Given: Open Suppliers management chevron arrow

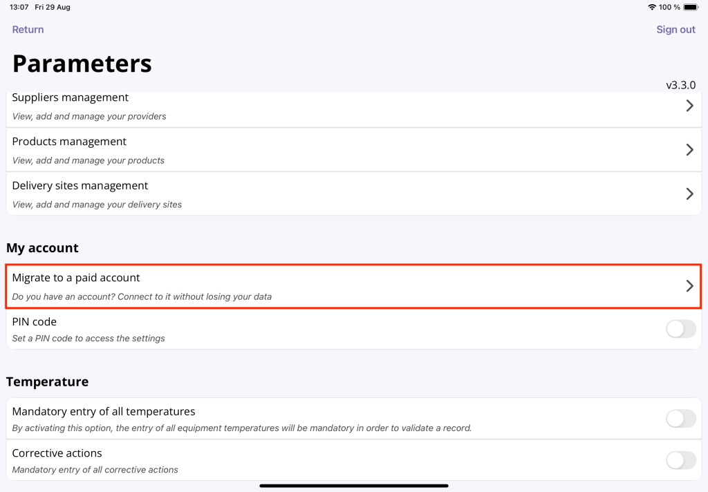Looking at the screenshot, I should pyautogui.click(x=689, y=106).
